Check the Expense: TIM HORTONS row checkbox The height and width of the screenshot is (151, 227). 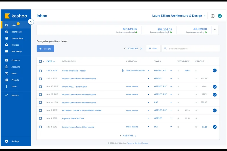click(41, 118)
